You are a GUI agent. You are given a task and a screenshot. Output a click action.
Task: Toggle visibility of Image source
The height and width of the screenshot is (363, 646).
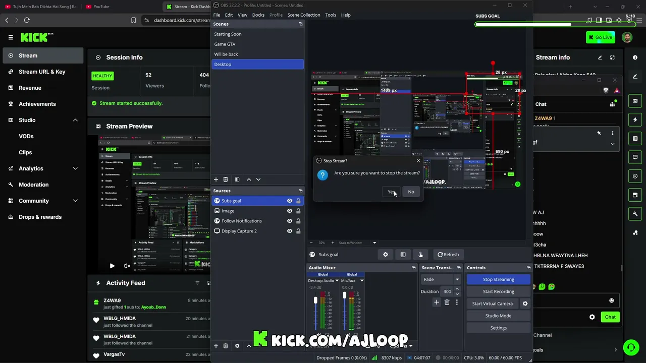pos(290,211)
